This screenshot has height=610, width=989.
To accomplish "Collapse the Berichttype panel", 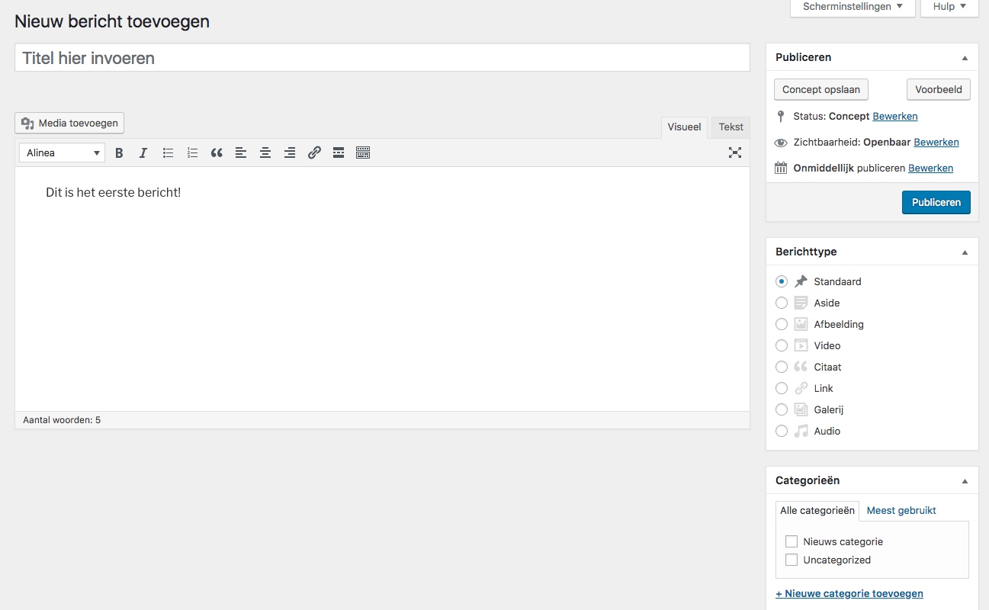I will 965,252.
